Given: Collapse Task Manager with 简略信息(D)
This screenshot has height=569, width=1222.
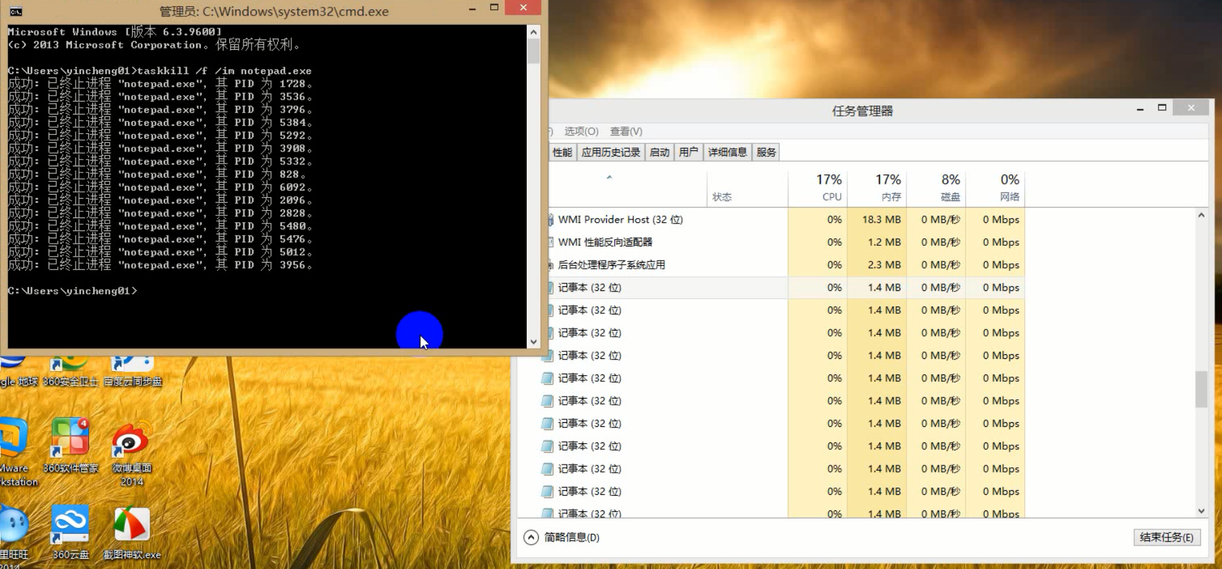Looking at the screenshot, I should click(x=562, y=537).
